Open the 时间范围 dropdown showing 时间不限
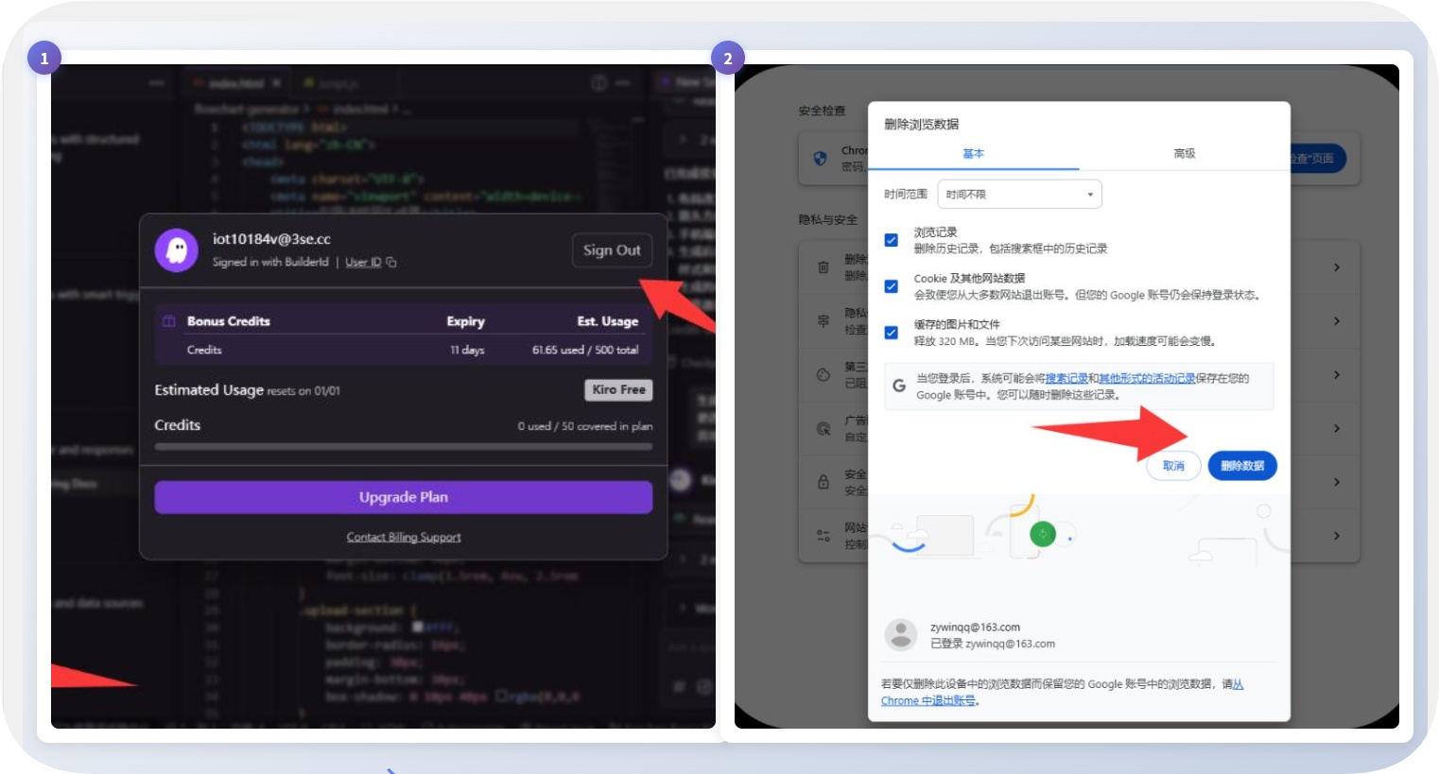This screenshot has height=774, width=1439. click(x=1018, y=194)
